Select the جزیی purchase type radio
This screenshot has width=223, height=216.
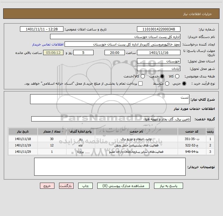click(x=184, y=84)
